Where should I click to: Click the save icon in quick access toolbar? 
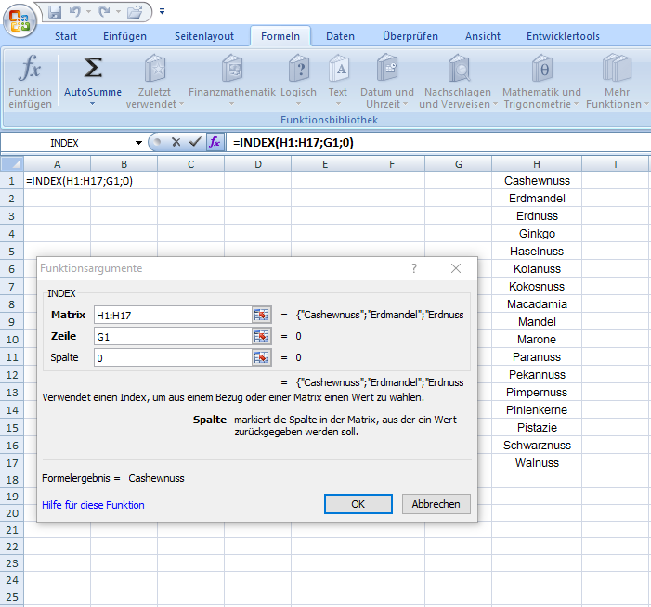click(x=55, y=13)
